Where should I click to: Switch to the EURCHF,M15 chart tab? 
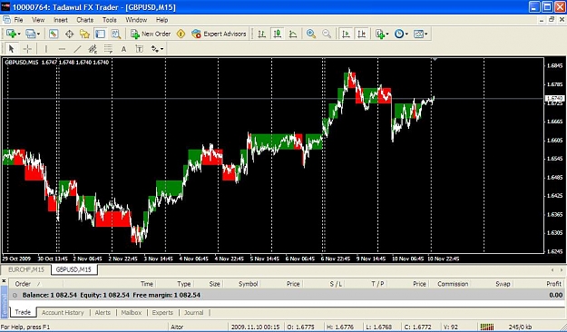tap(26, 269)
